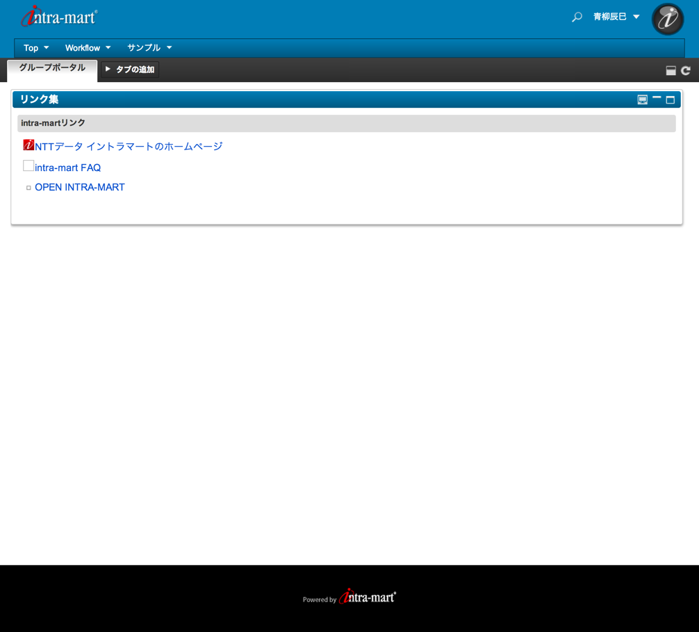
Task: Open the OPEN INTRA-MART link
Action: coord(80,187)
